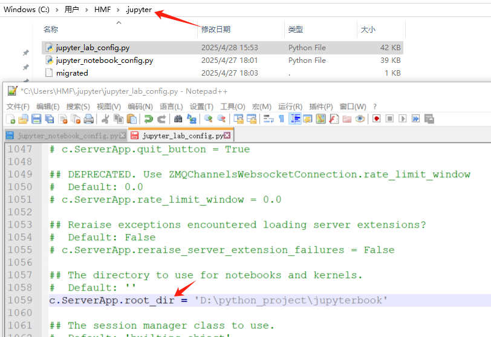Viewport: 491px width, 337px height.
Task: Close the jupyter_lab_config.py tab
Action: tap(227, 136)
